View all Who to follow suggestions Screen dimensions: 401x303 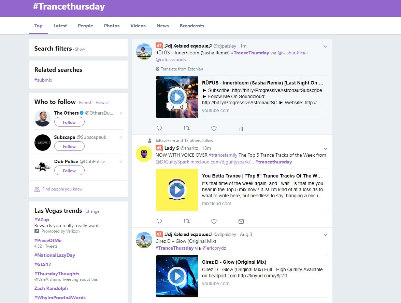pos(102,103)
